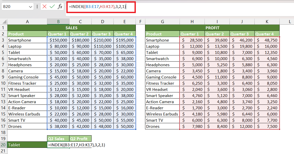Open Insert Function dialog via fx icon
294x154 pixels.
click(x=60, y=7)
